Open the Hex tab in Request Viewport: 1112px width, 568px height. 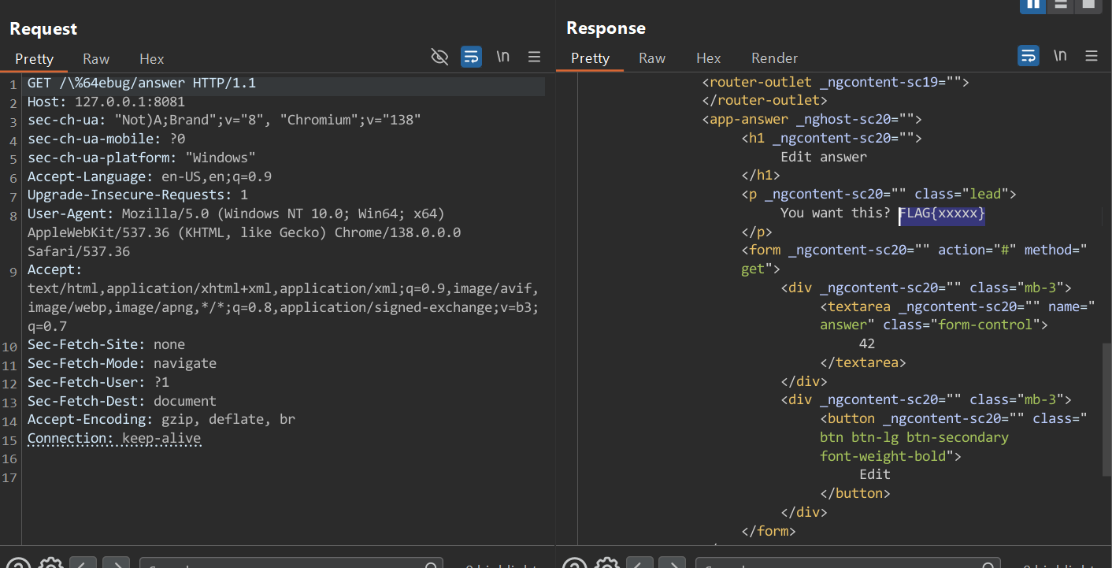click(152, 59)
